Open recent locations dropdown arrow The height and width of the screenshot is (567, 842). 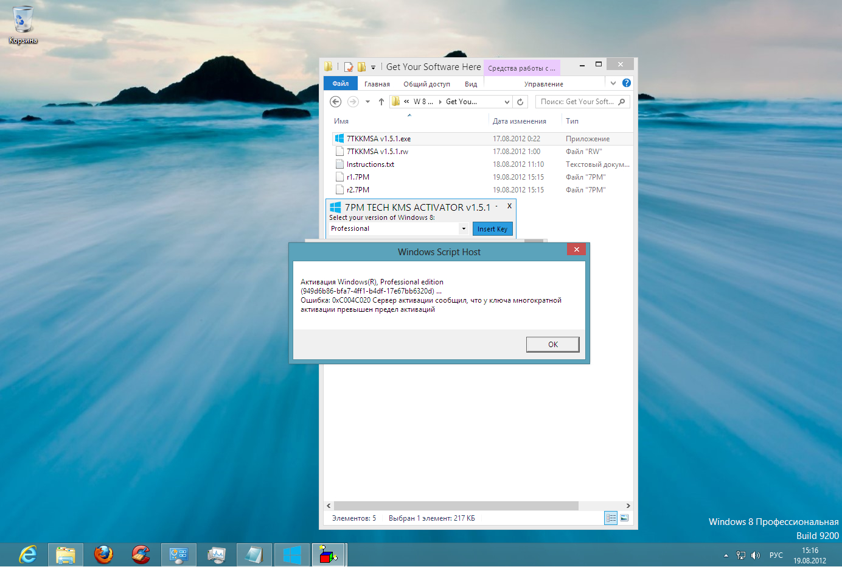tap(367, 102)
